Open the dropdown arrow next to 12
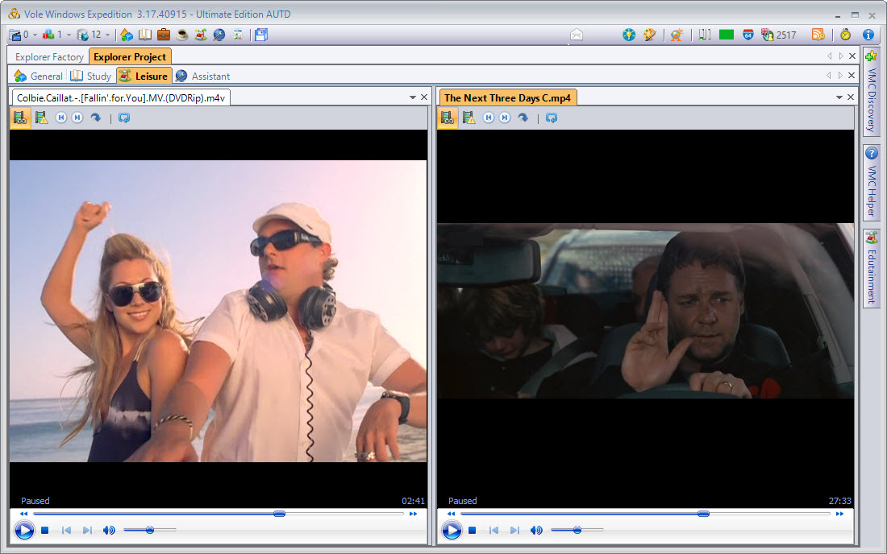 click(x=107, y=35)
